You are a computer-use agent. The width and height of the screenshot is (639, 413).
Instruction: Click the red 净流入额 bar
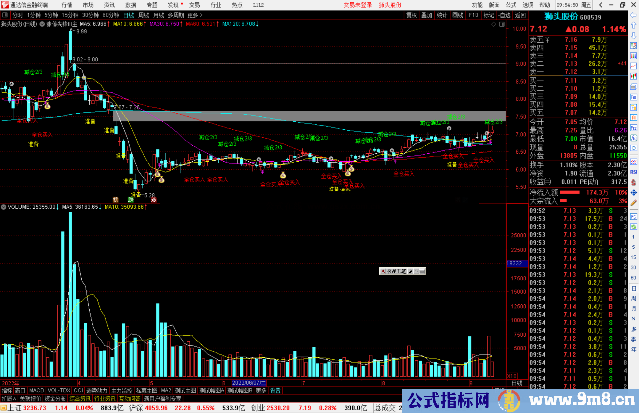pos(570,192)
